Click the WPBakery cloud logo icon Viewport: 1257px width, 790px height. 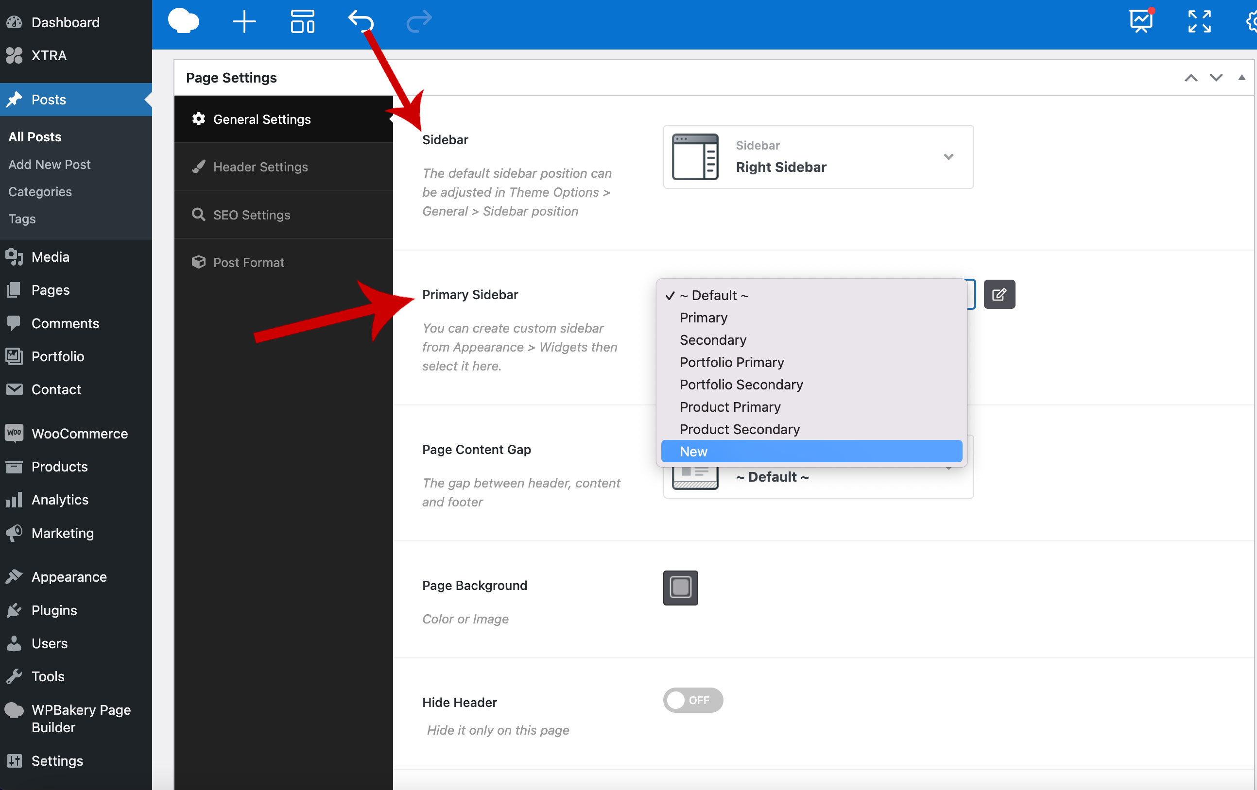[183, 21]
